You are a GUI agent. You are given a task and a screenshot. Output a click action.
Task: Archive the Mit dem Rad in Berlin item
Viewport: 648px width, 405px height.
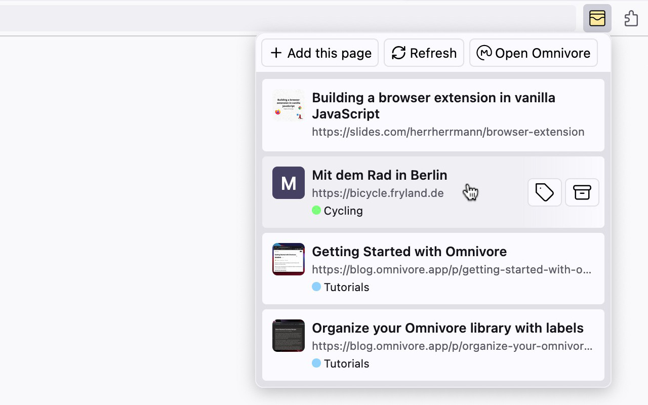point(582,192)
